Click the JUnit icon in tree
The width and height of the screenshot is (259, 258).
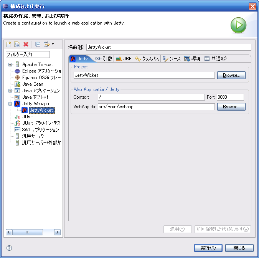(x=17, y=117)
